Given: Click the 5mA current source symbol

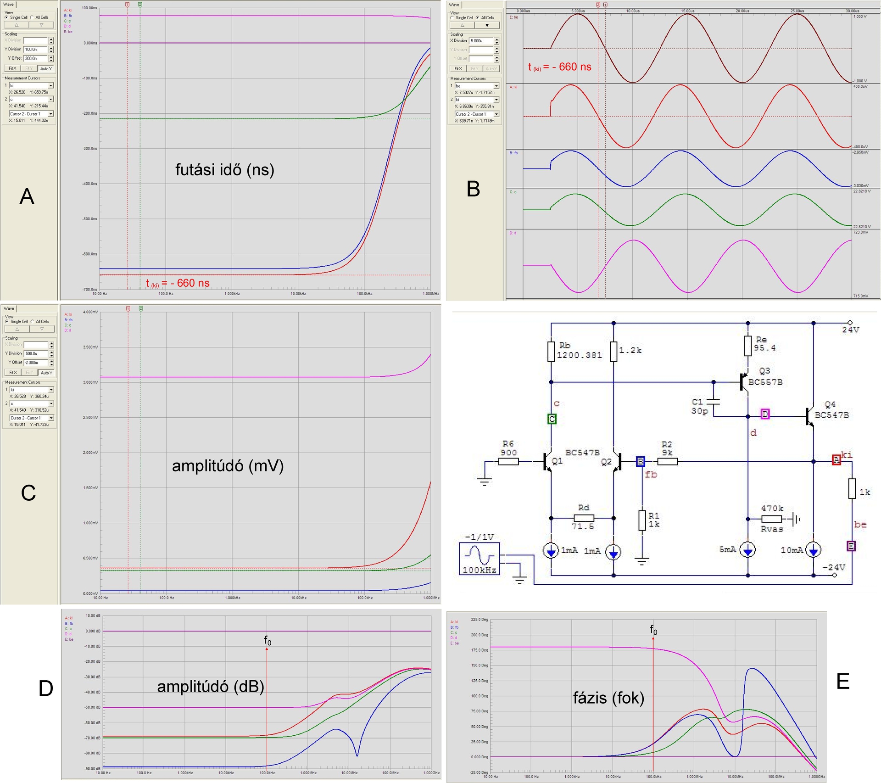Looking at the screenshot, I should pos(748,550).
